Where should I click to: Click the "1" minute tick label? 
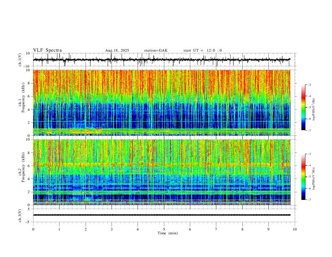click(59, 229)
